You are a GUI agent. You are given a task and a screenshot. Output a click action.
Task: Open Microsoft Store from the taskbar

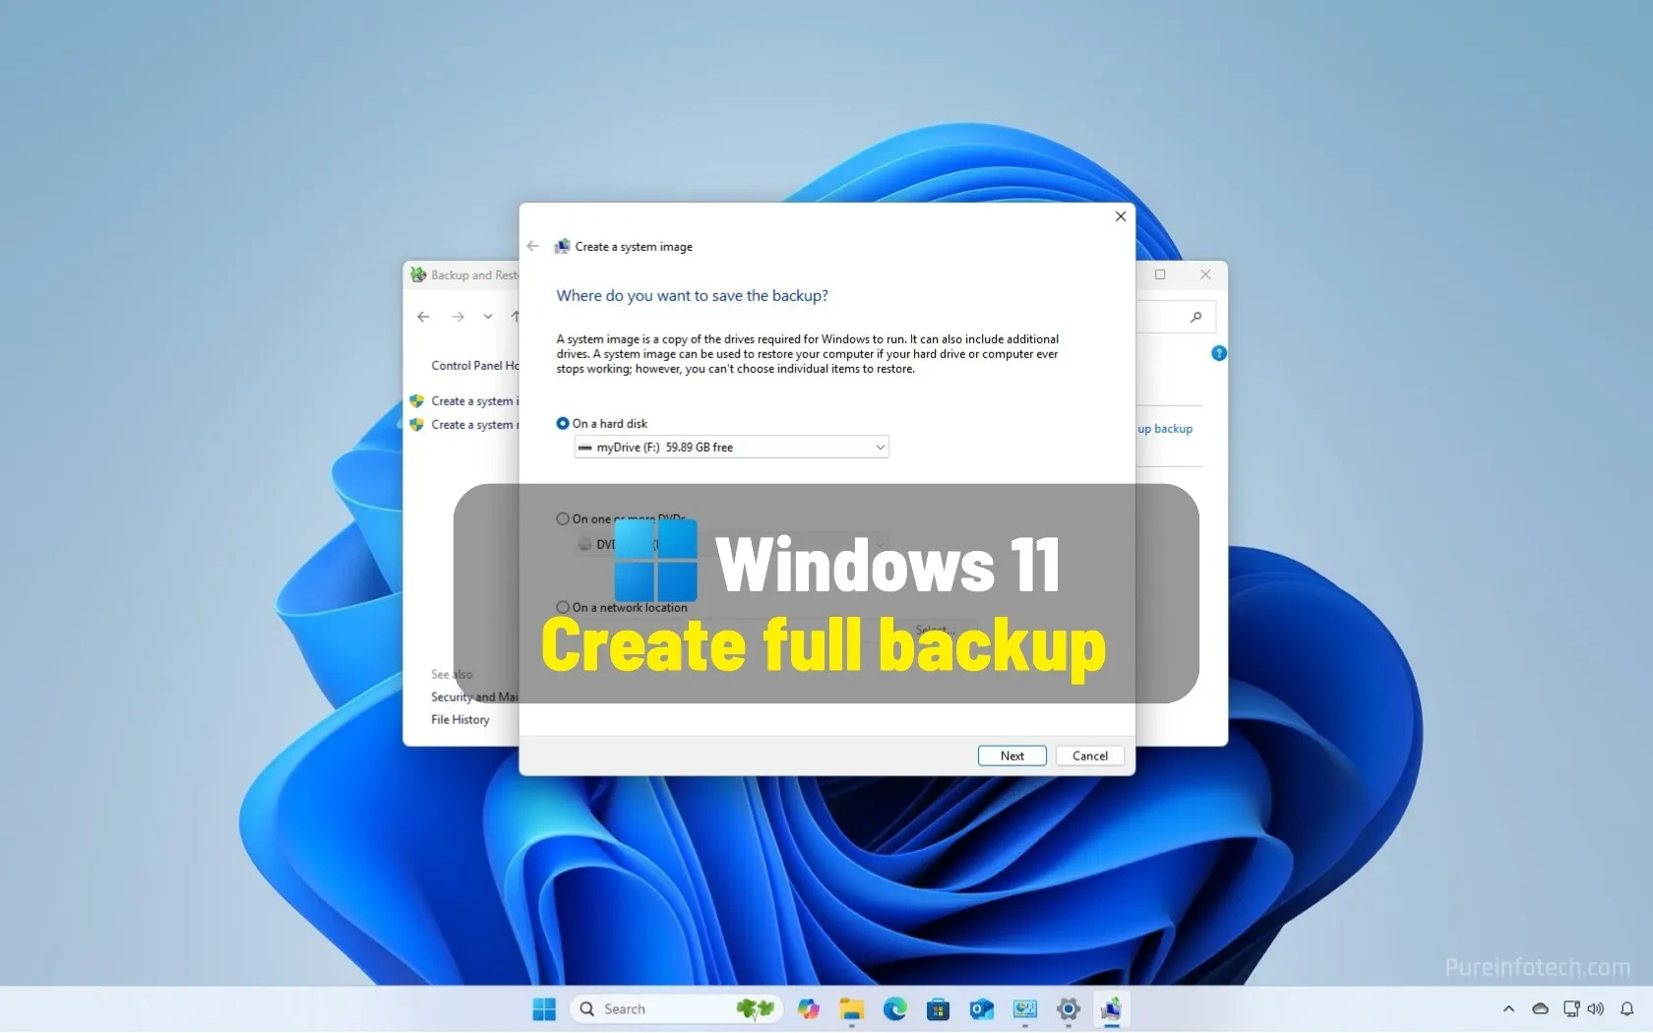[x=938, y=1008]
